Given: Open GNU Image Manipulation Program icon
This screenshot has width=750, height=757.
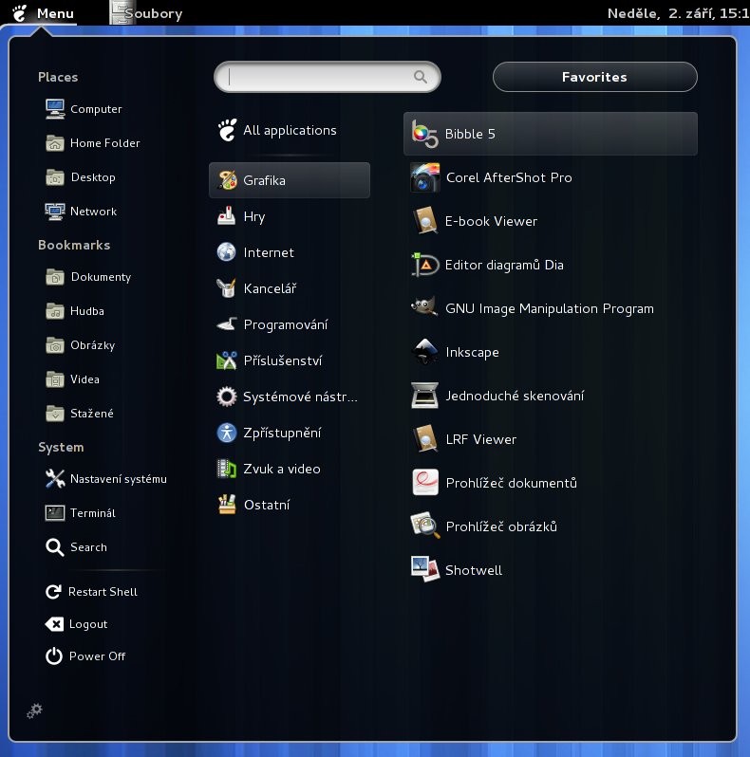Looking at the screenshot, I should 424,308.
